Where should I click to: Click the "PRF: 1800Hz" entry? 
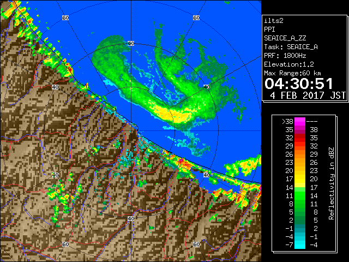[x=285, y=56]
